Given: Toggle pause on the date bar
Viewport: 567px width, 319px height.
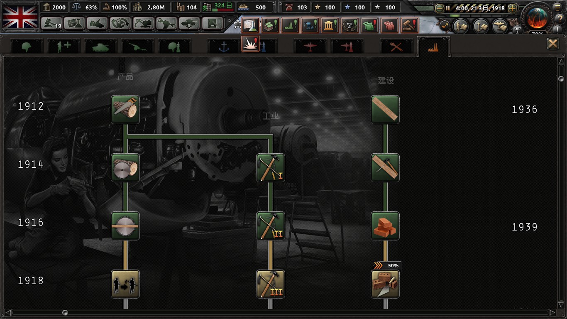Looking at the screenshot, I should tap(448, 8).
